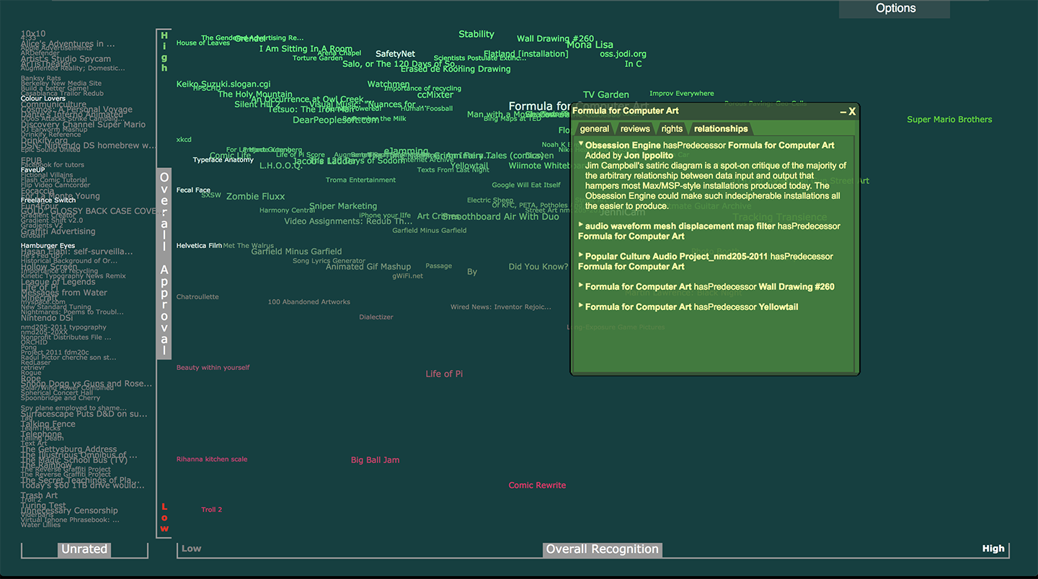1038x579 pixels.
Task: Open Typeface Anatomy project
Action: (x=223, y=160)
